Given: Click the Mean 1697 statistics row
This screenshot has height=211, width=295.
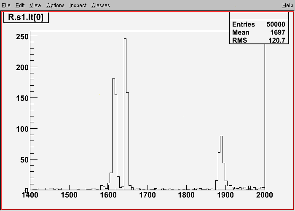Looking at the screenshot, I should [259, 32].
